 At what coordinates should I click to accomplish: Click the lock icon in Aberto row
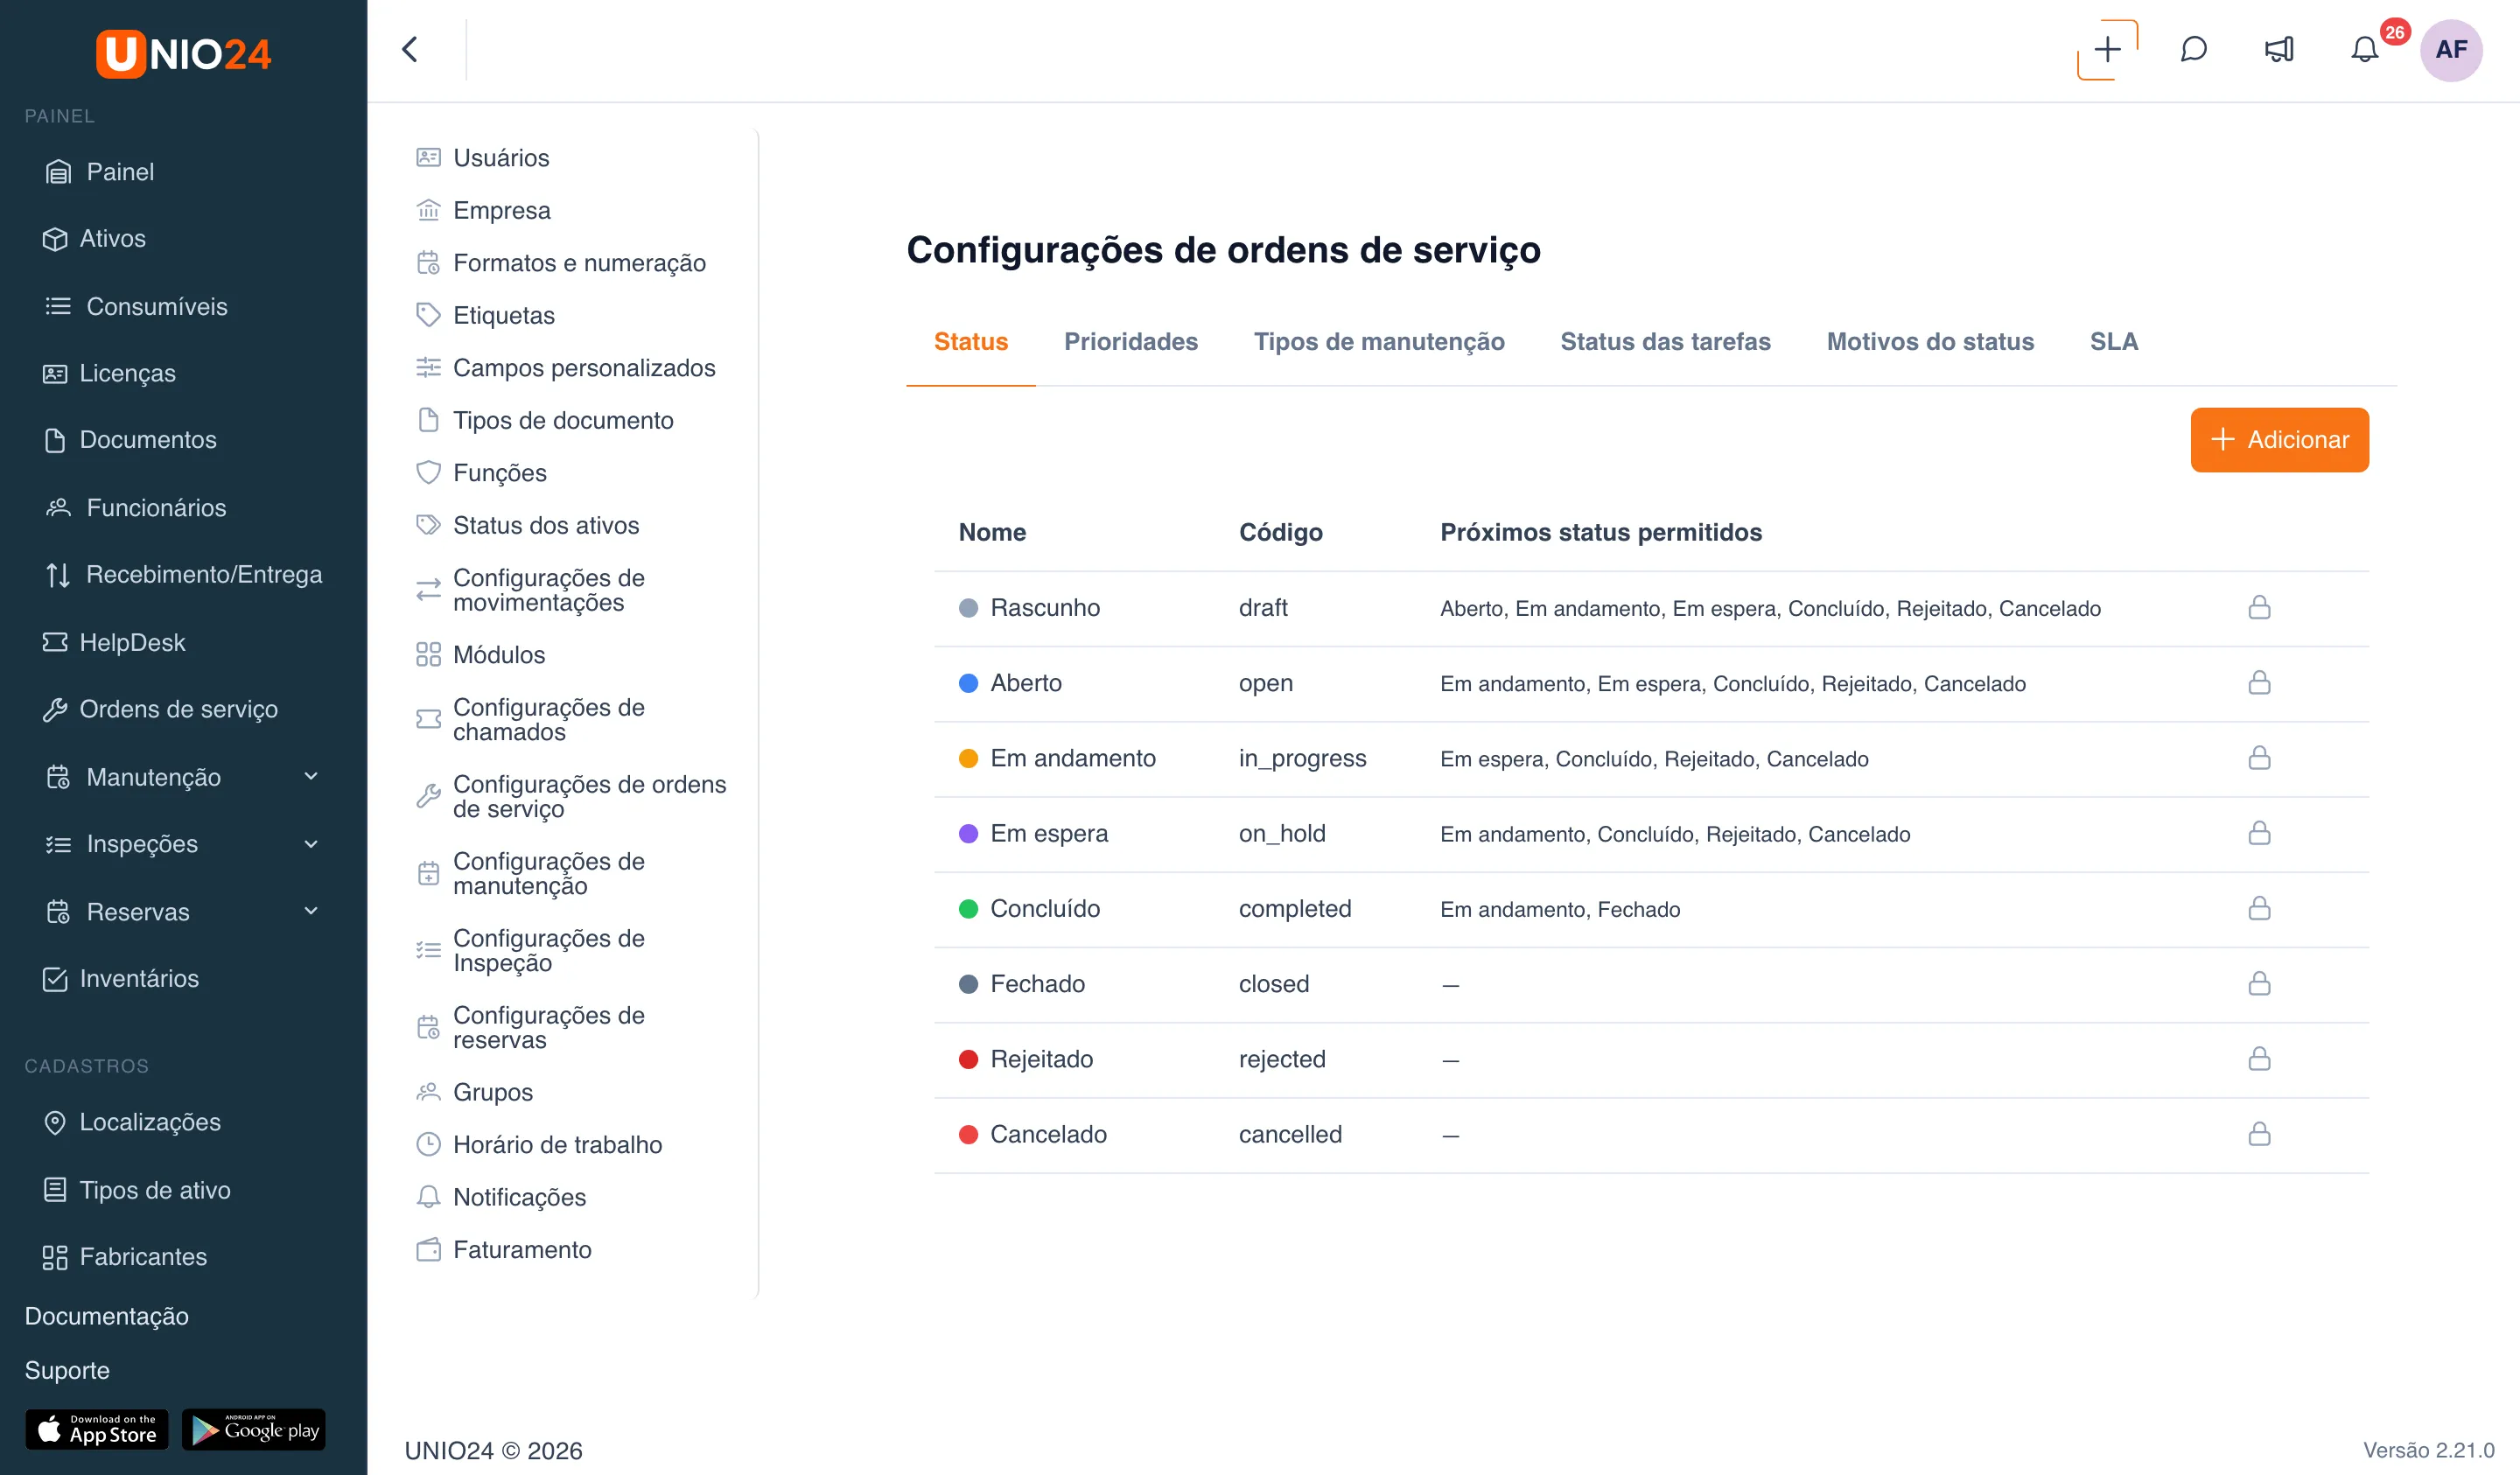pyautogui.click(x=2259, y=683)
